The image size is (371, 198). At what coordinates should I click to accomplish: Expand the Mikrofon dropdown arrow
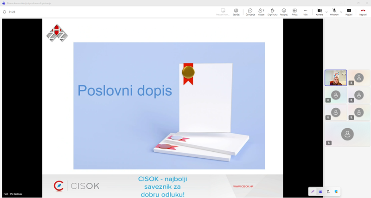point(341,12)
